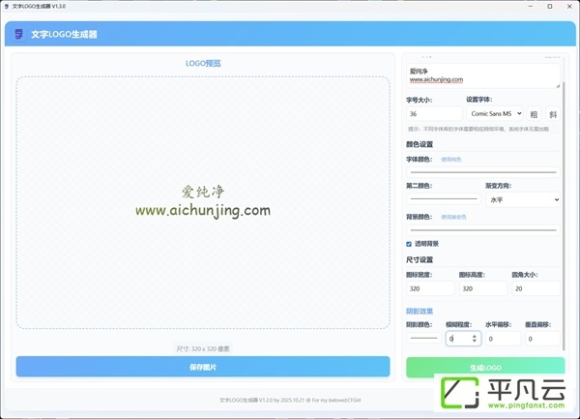Open the 字体颜色 color picker bar

tap(483, 172)
